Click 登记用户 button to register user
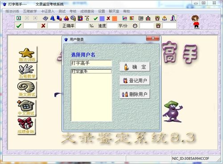Viewport: 223px width, 164px height. coord(135,80)
